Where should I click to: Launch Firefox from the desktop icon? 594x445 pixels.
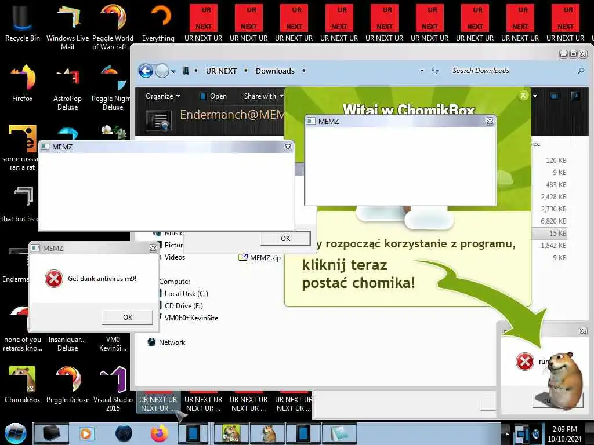(22, 83)
